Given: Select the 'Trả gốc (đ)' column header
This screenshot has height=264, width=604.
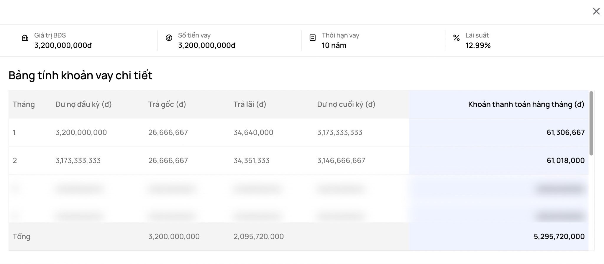Looking at the screenshot, I should (167, 104).
